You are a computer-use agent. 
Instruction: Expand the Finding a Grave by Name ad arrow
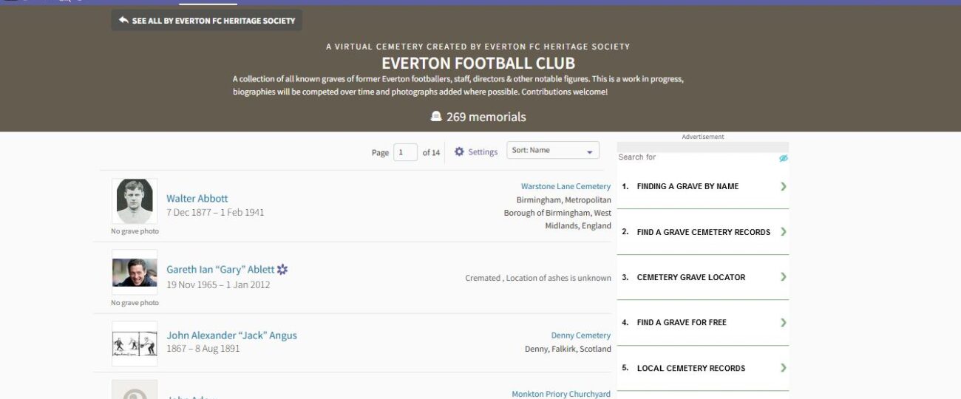783,186
